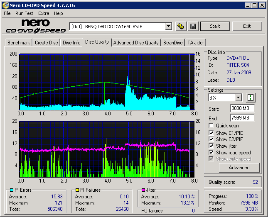Disable the Show read speed checkbox
This screenshot has height=217, width=268.
211,153
